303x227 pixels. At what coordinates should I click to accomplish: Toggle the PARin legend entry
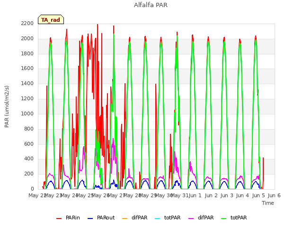click(68, 218)
